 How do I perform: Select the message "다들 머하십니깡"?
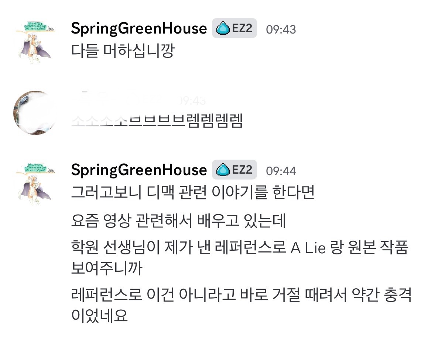122,51
